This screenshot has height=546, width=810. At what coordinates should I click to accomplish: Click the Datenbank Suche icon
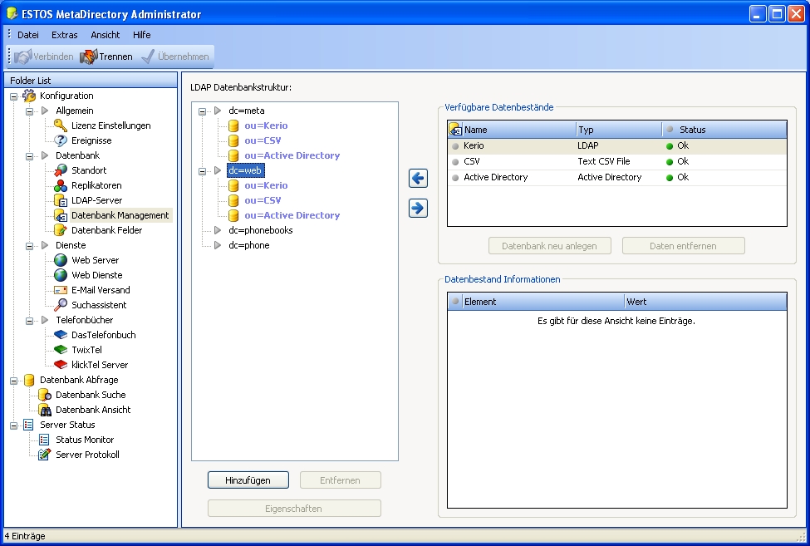(44, 396)
